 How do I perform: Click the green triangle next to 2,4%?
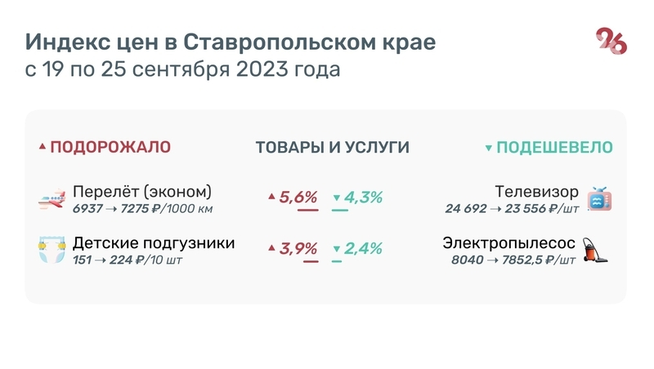coord(336,249)
